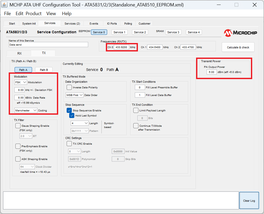264x214 pixels.
Task: Select Service 4 SRAM button
Action: [194, 32]
